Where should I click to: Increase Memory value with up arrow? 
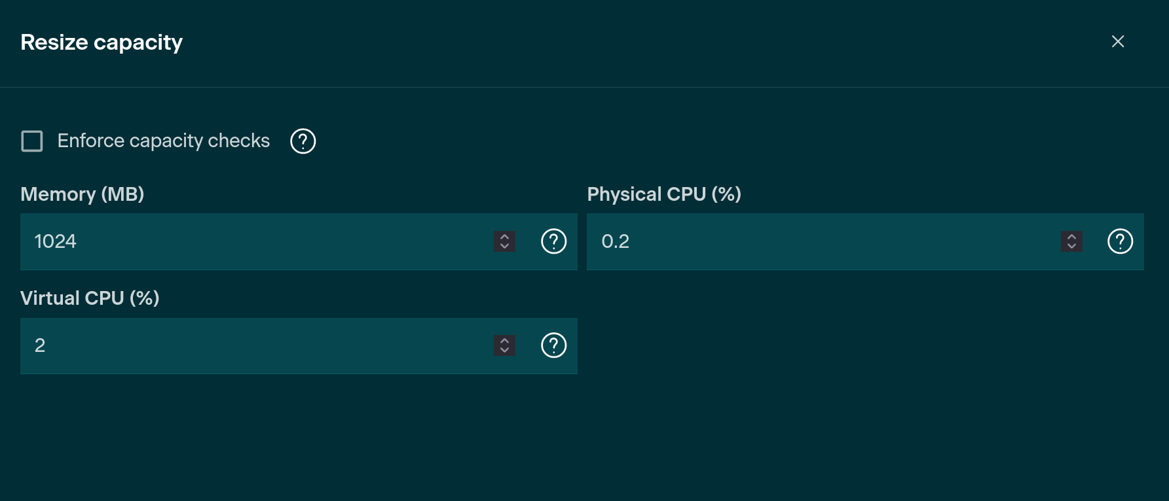505,236
